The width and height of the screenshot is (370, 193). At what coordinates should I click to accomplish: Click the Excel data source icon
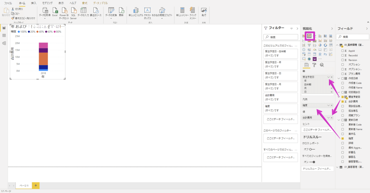pos(55,12)
